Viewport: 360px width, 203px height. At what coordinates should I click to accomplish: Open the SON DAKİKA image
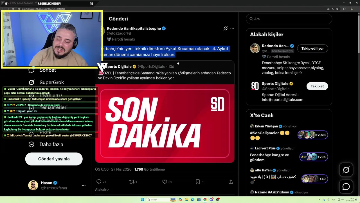pyautogui.click(x=165, y=123)
